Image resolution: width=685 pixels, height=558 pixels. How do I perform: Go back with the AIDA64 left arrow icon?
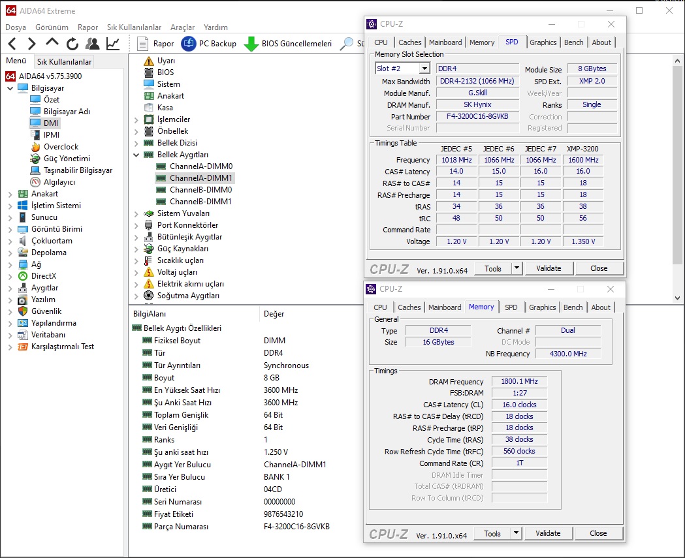click(12, 44)
